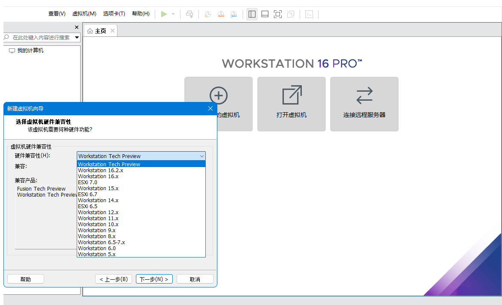The image size is (502, 305).
Task: Select ESXi 6.7 option
Action: click(x=141, y=194)
